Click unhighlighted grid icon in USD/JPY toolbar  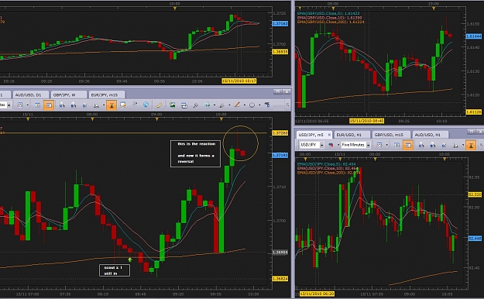[397, 145]
